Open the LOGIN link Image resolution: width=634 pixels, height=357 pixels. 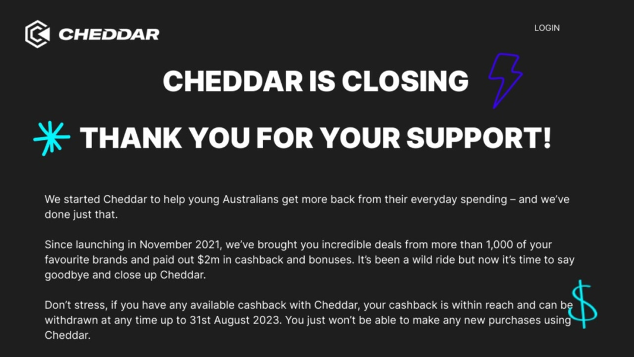[x=547, y=28]
